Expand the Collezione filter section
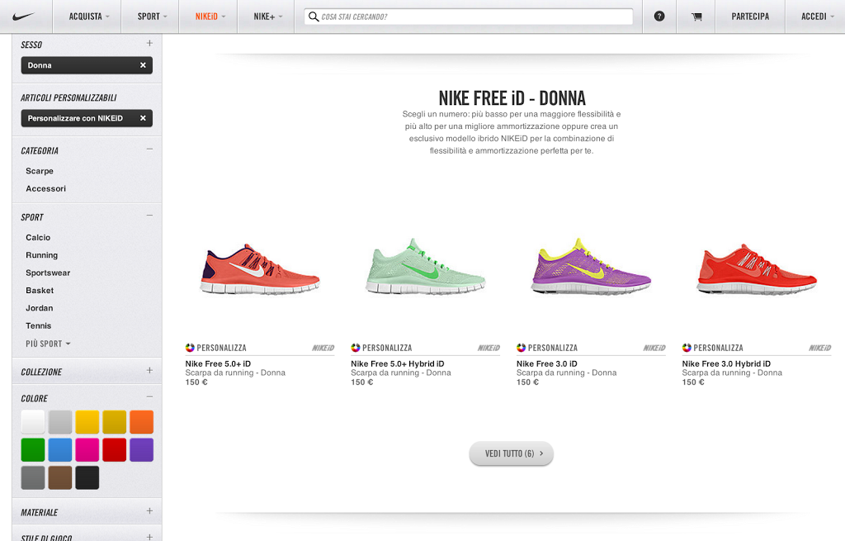The width and height of the screenshot is (845, 541). pyautogui.click(x=149, y=371)
